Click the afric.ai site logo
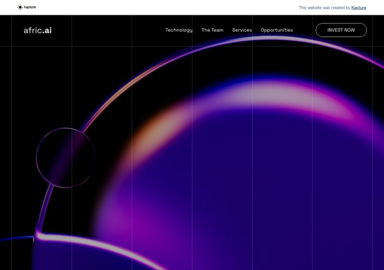The width and height of the screenshot is (384, 270). (x=38, y=30)
